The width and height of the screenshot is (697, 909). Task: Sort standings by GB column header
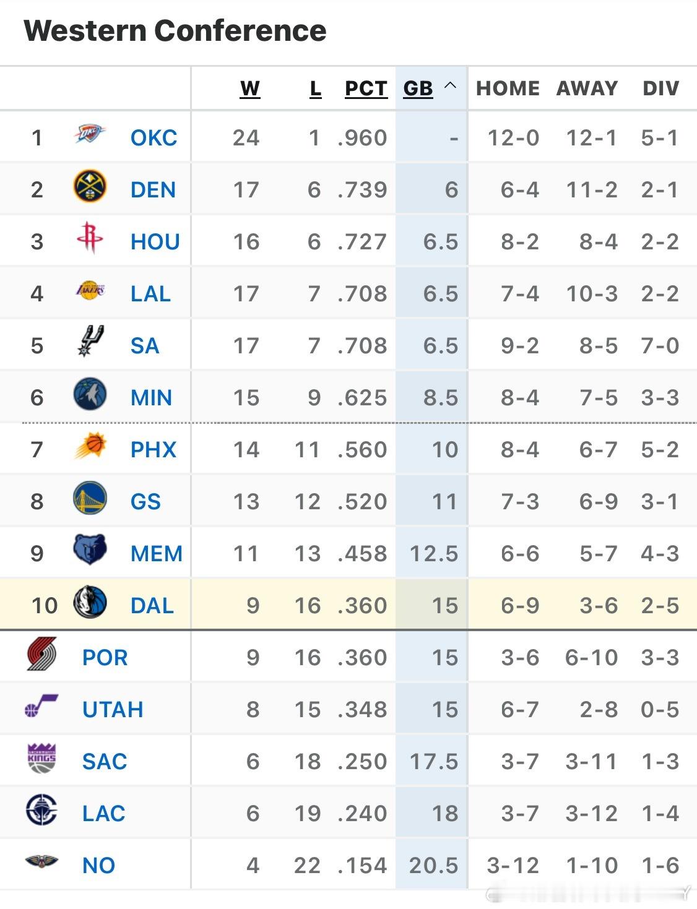click(x=418, y=88)
